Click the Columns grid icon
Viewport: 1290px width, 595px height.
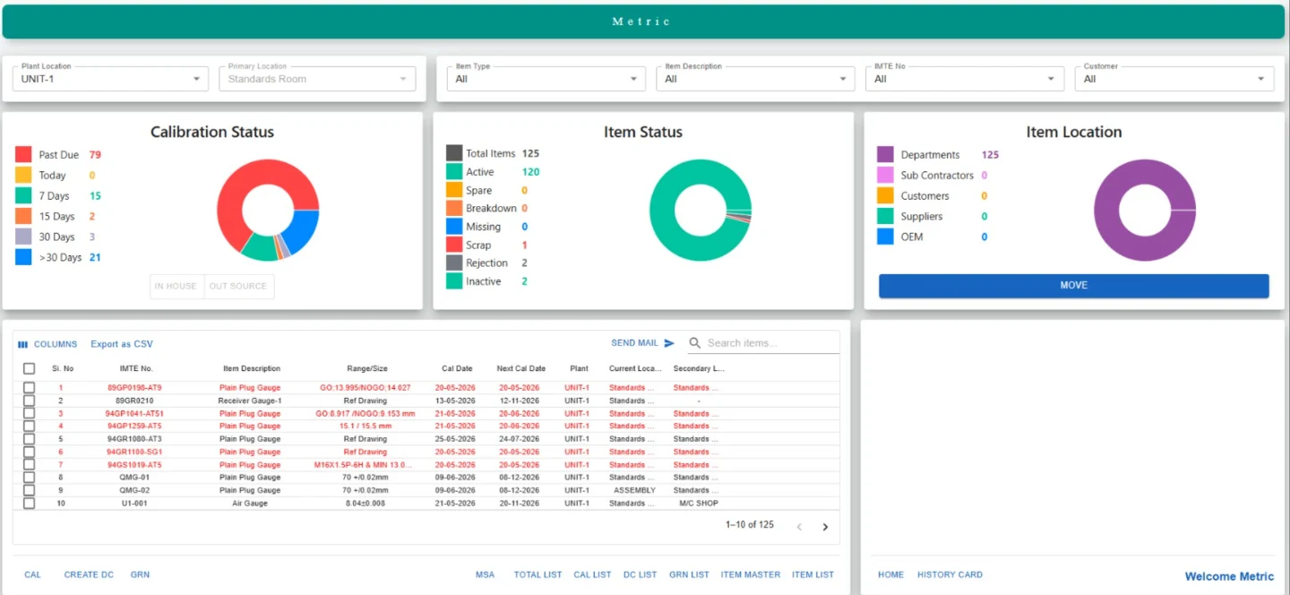pyautogui.click(x=23, y=344)
